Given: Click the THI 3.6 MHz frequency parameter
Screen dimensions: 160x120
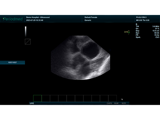Looking at the screenshot, I should (x=148, y=26).
